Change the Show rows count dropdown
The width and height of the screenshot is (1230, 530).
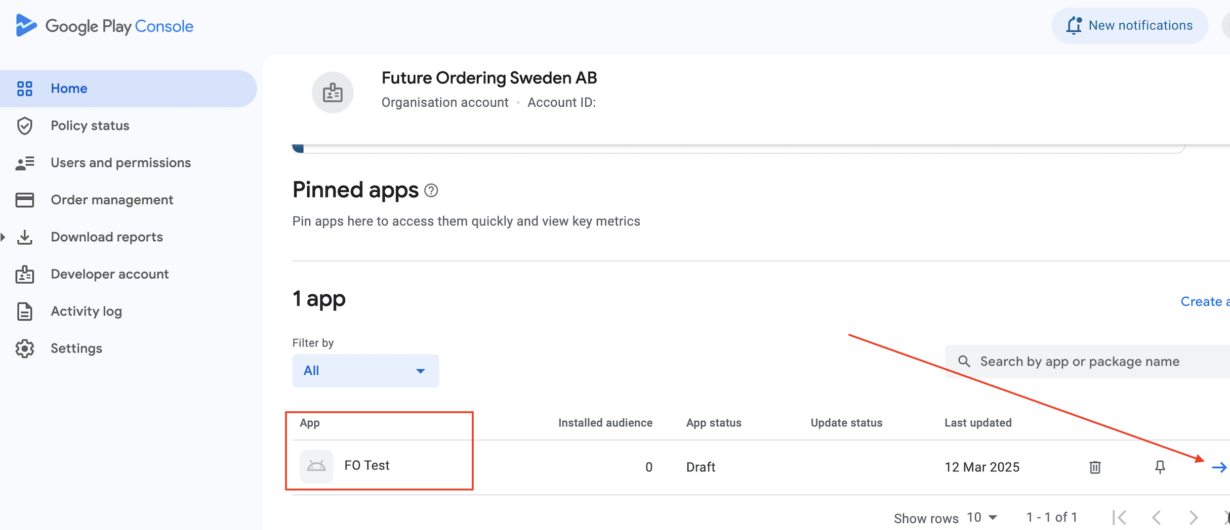point(981,517)
